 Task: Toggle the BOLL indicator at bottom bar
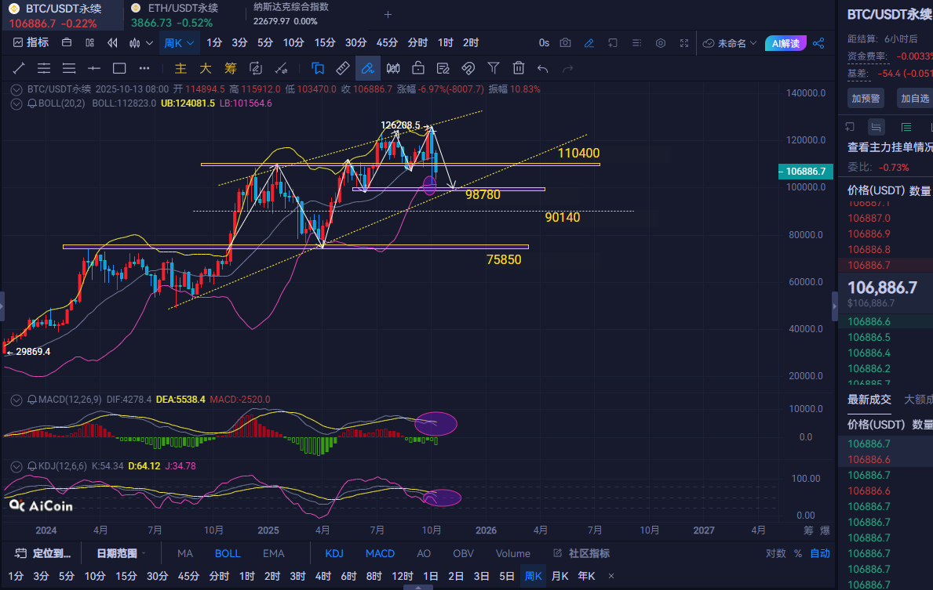228,553
